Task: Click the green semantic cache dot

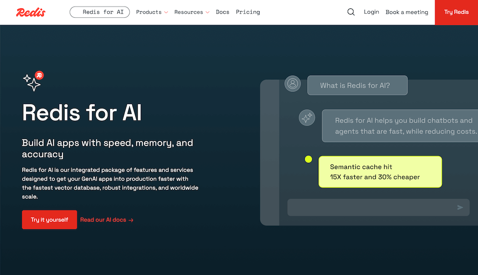Action: [308, 159]
